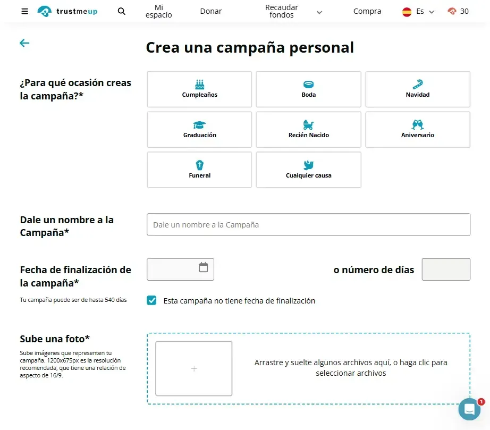490x430 pixels.
Task: Expand the Es language dropdown chevron
Action: tap(432, 12)
